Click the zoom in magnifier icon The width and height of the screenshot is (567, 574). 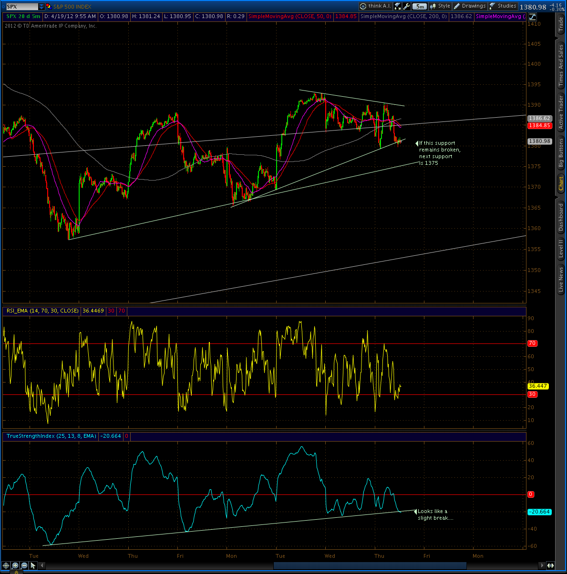point(15,565)
